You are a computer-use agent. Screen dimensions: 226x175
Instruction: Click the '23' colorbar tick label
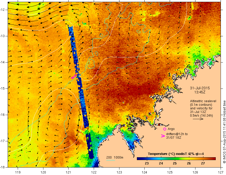click(x=147, y=163)
